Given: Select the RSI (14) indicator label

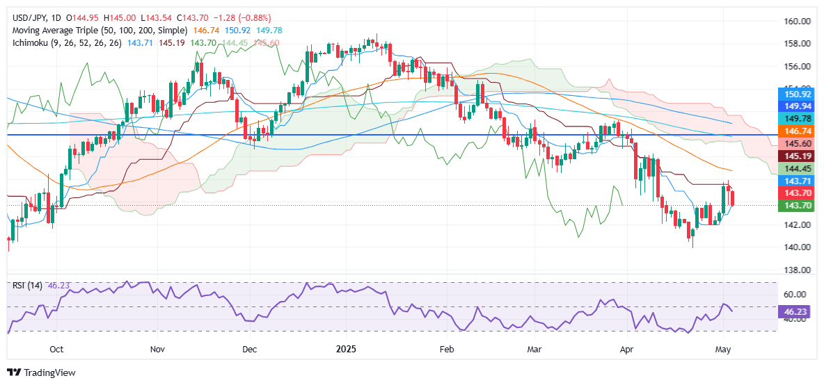Looking at the screenshot, I should pos(26,285).
